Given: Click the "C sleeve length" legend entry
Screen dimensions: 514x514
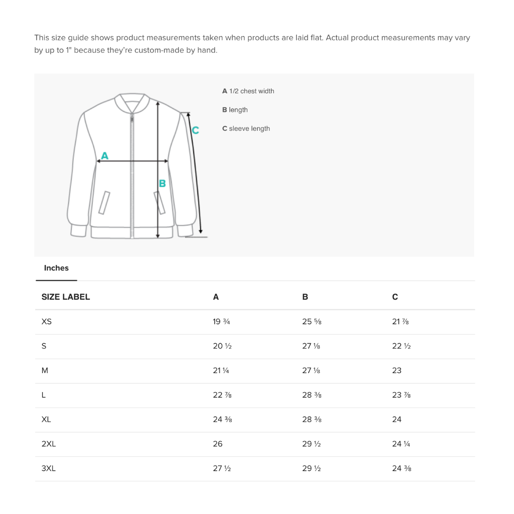Looking at the screenshot, I should (x=246, y=128).
